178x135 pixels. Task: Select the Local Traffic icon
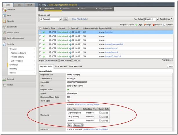pyautogui.click(x=4, y=27)
